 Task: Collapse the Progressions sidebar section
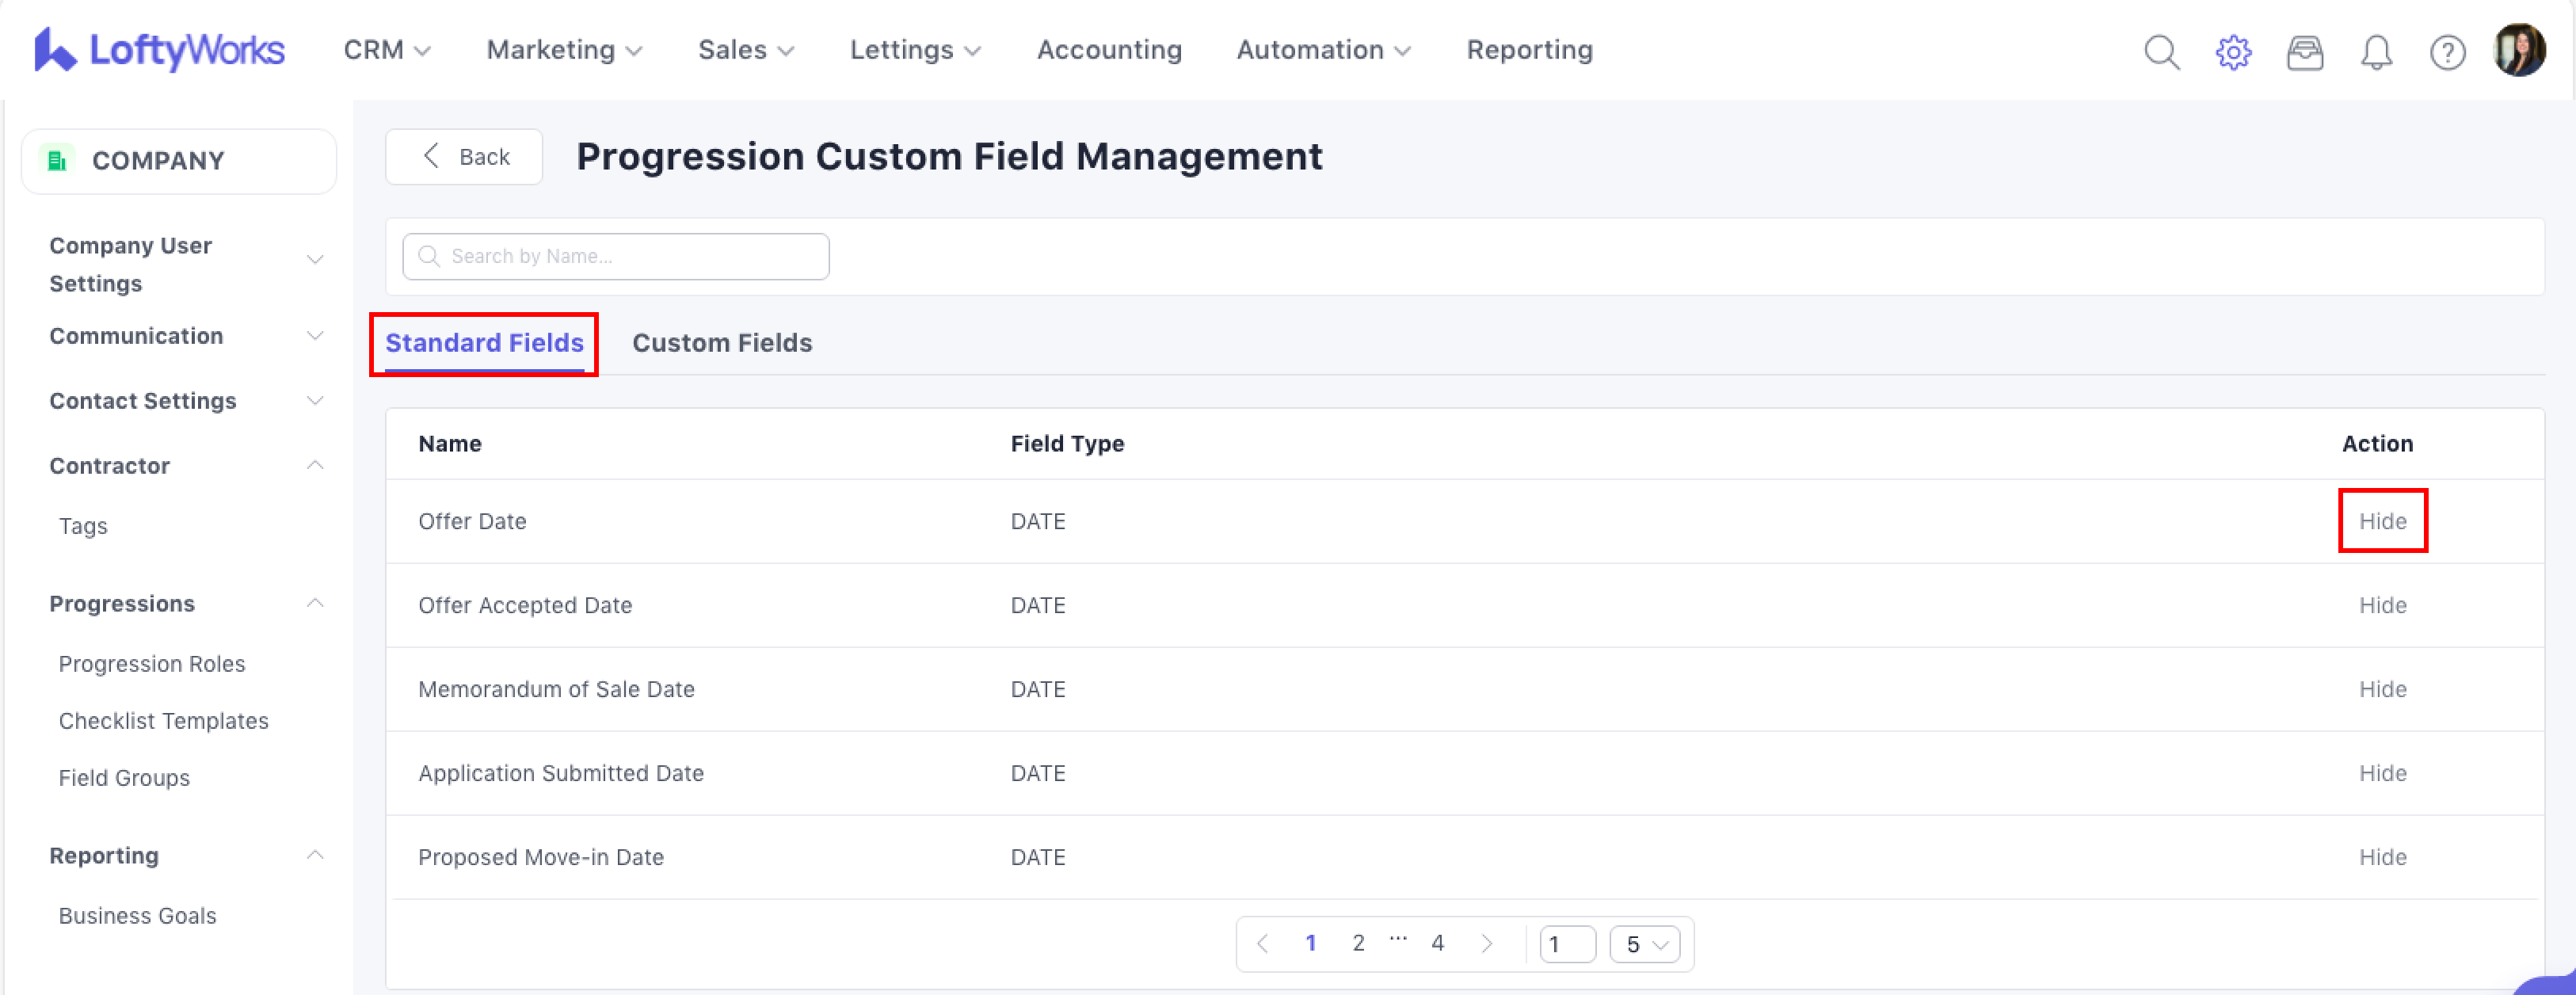click(314, 603)
